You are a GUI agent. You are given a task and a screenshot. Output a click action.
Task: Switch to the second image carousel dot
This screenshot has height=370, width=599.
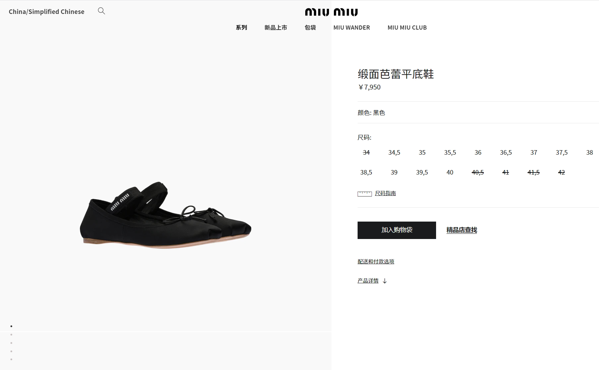pyautogui.click(x=11, y=334)
